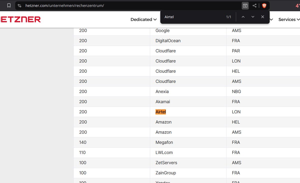Click the highlighted Airtel cell
The width and height of the screenshot is (300, 183).
pyautogui.click(x=161, y=112)
